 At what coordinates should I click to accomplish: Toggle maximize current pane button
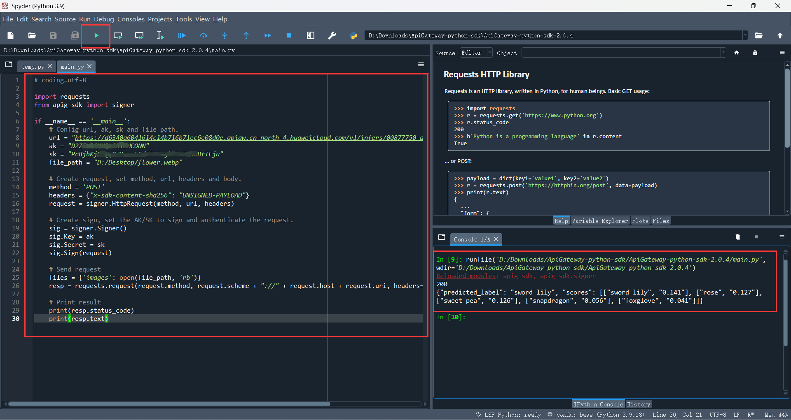pos(311,36)
